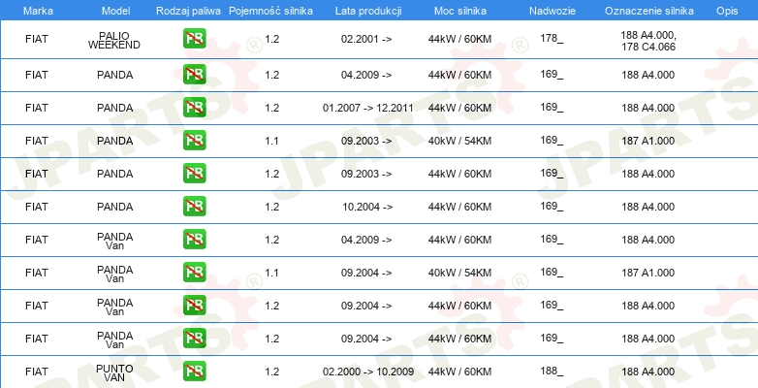Click fuel icon in PANDA Van 1.1 row
Viewport: 758px width, 388px height.
pos(194,272)
